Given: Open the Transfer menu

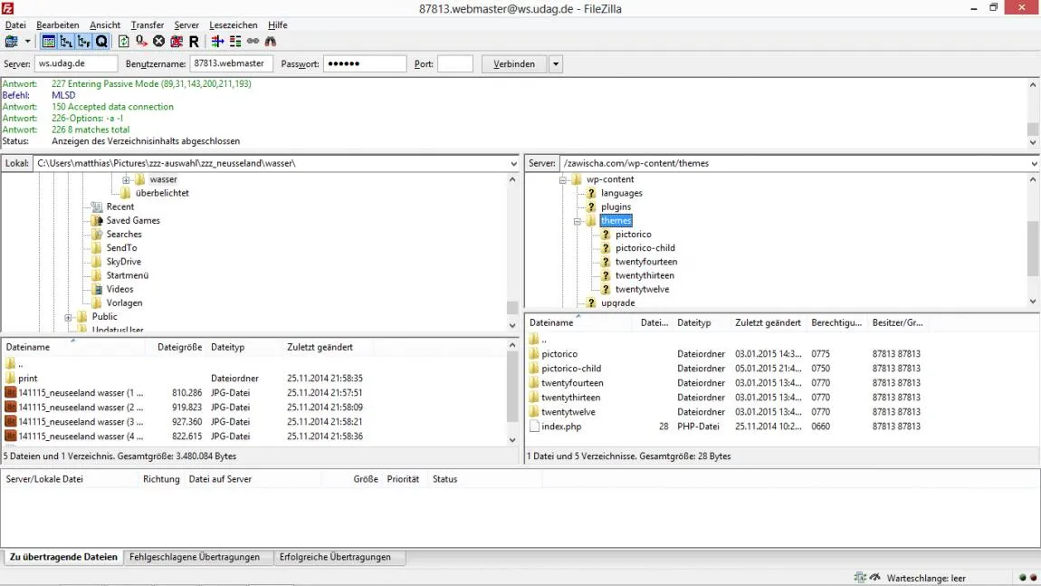Looking at the screenshot, I should [148, 25].
